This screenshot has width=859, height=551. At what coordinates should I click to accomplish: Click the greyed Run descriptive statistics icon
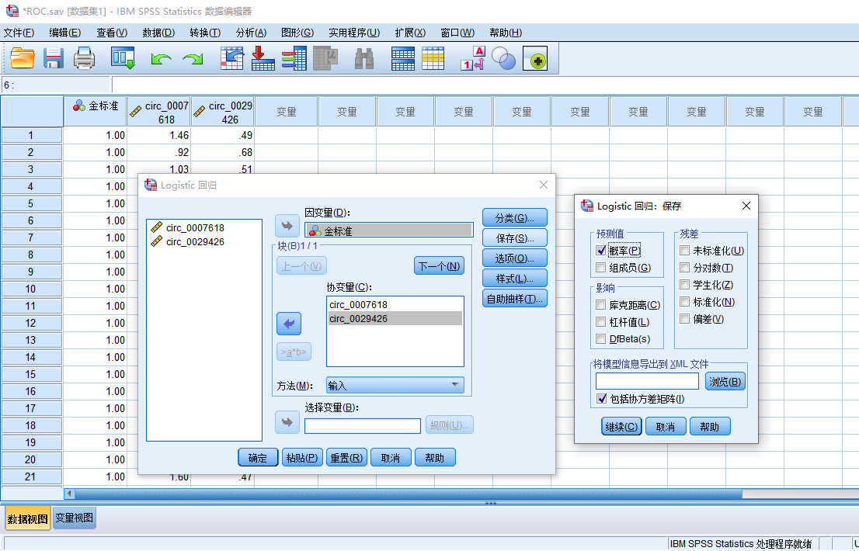tap(325, 58)
